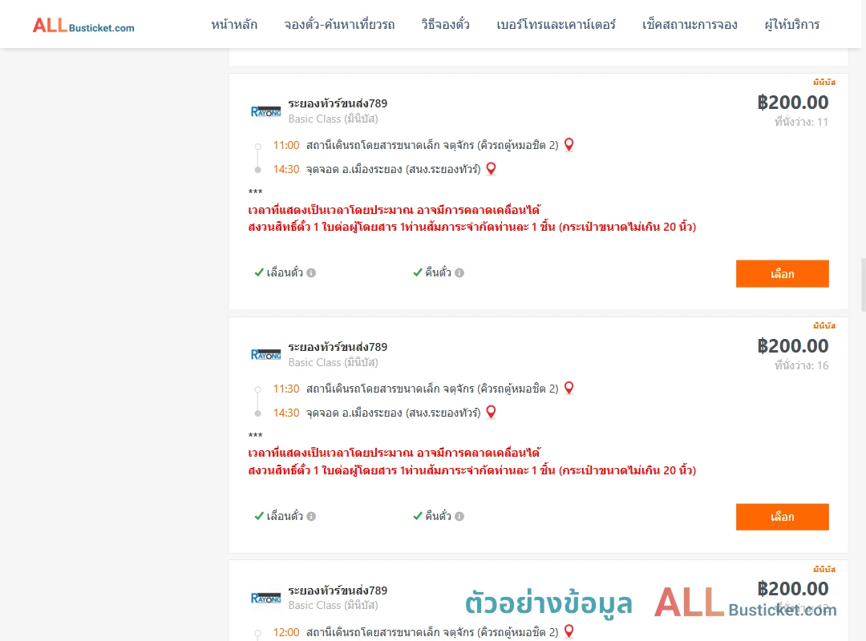Show map pin for 11:30 trip's 14:30 arrival
The image size is (866, 641).
pyautogui.click(x=491, y=413)
